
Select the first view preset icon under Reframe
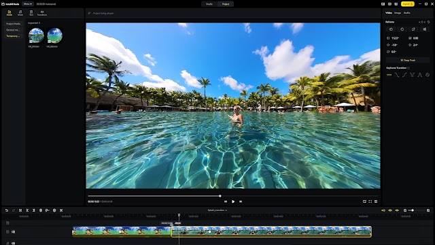(391, 29)
